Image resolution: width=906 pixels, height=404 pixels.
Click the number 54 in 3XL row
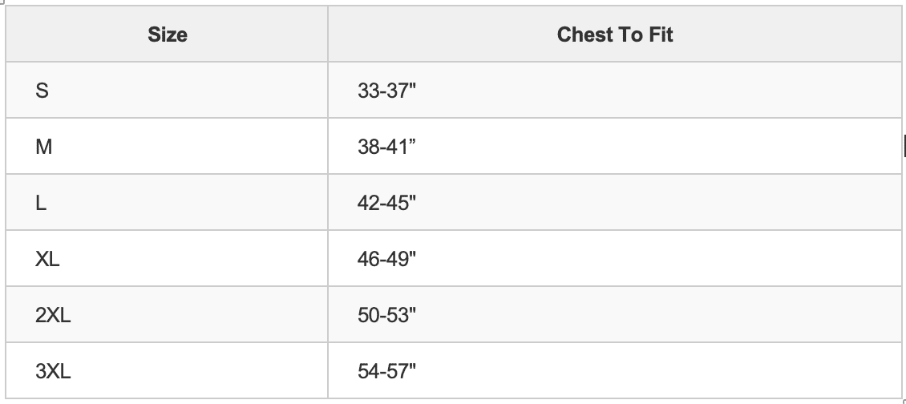click(369, 371)
